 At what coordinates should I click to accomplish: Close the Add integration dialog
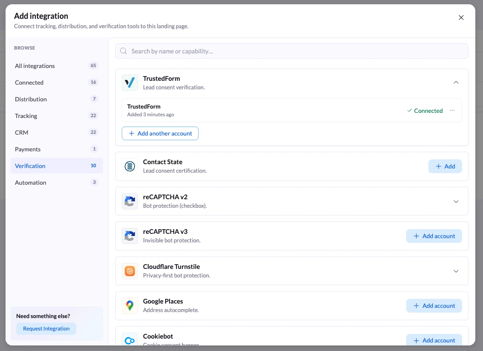(x=461, y=18)
